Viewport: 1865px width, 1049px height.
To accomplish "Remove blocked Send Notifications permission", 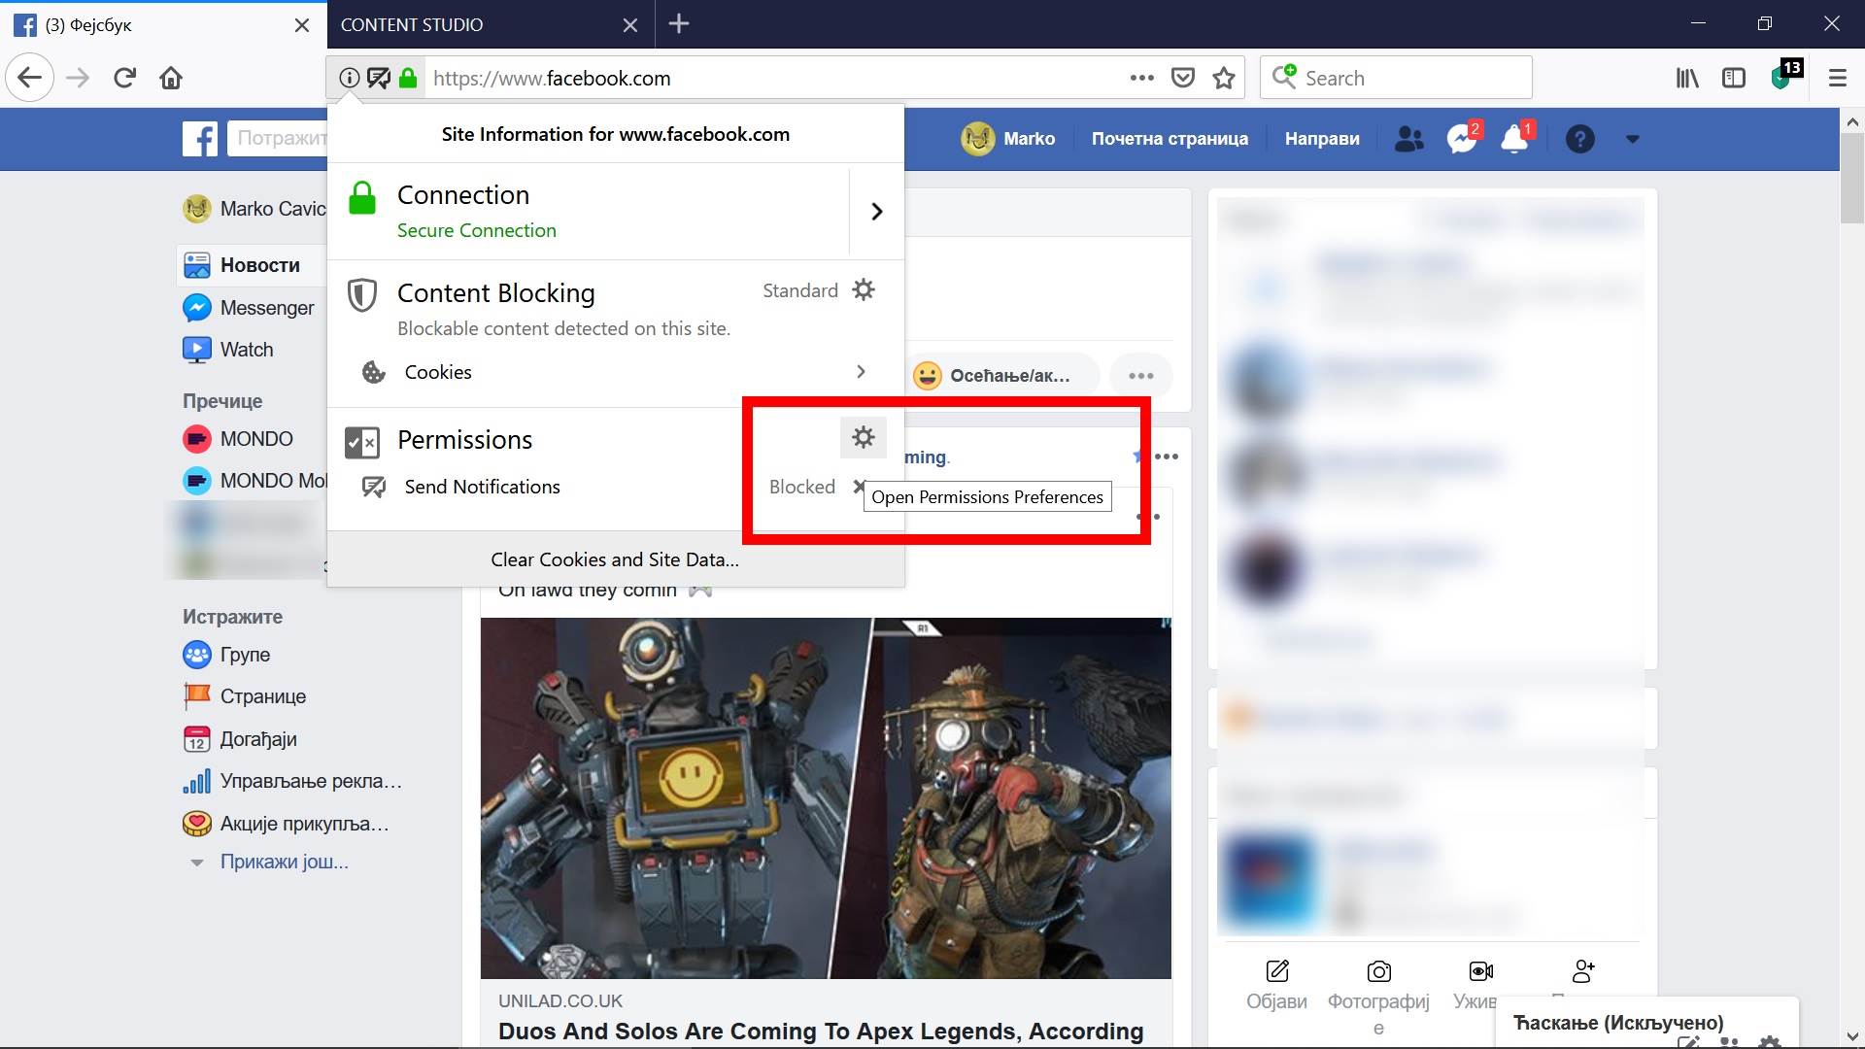I will tap(858, 486).
